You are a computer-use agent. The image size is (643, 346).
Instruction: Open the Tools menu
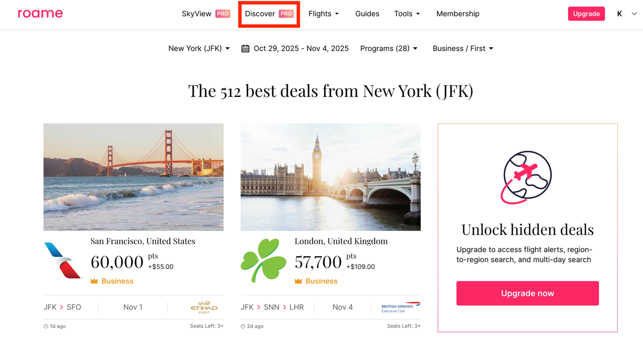click(407, 14)
